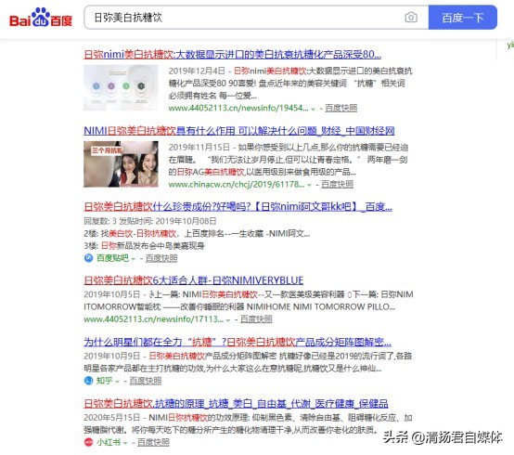Open the 知乎 source link
The height and width of the screenshot is (455, 514).
104,381
